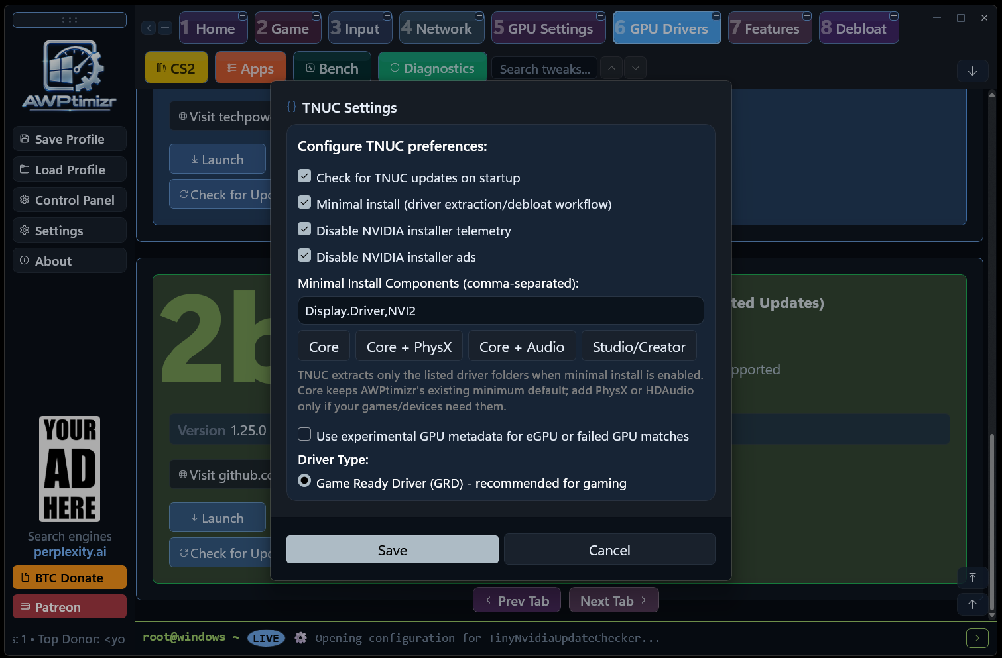Open the Features tab

770,28
